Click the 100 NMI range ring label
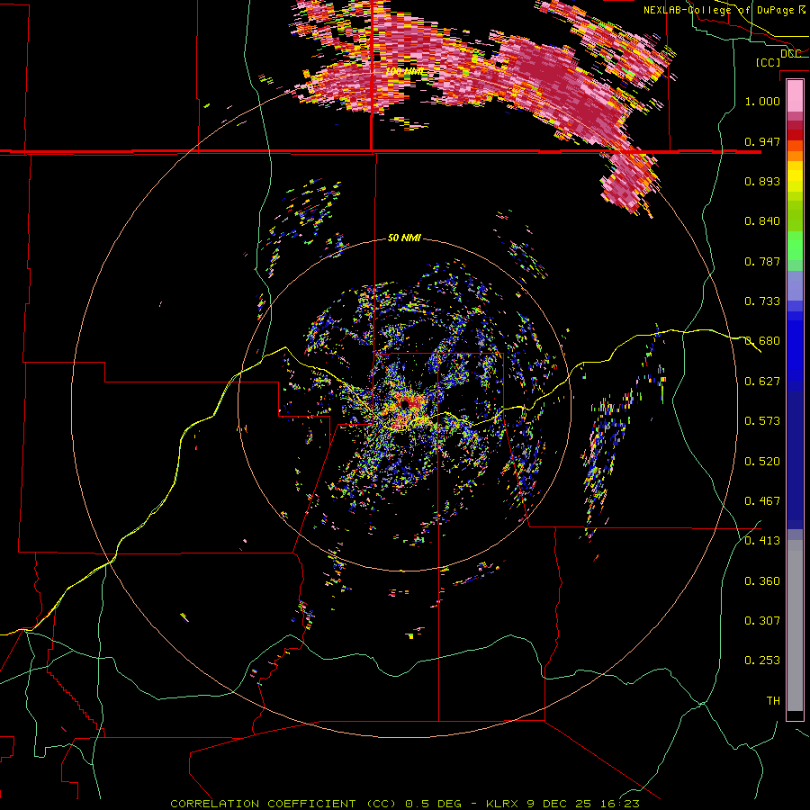Screen dimensions: 810x810 406,71
